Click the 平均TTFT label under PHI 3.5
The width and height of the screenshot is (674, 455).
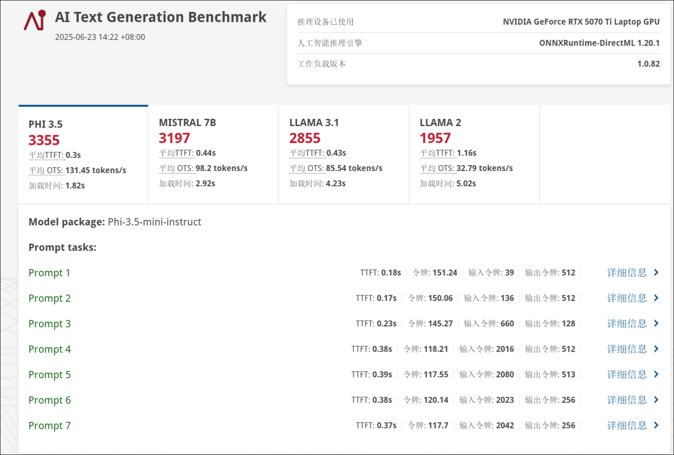46,155
